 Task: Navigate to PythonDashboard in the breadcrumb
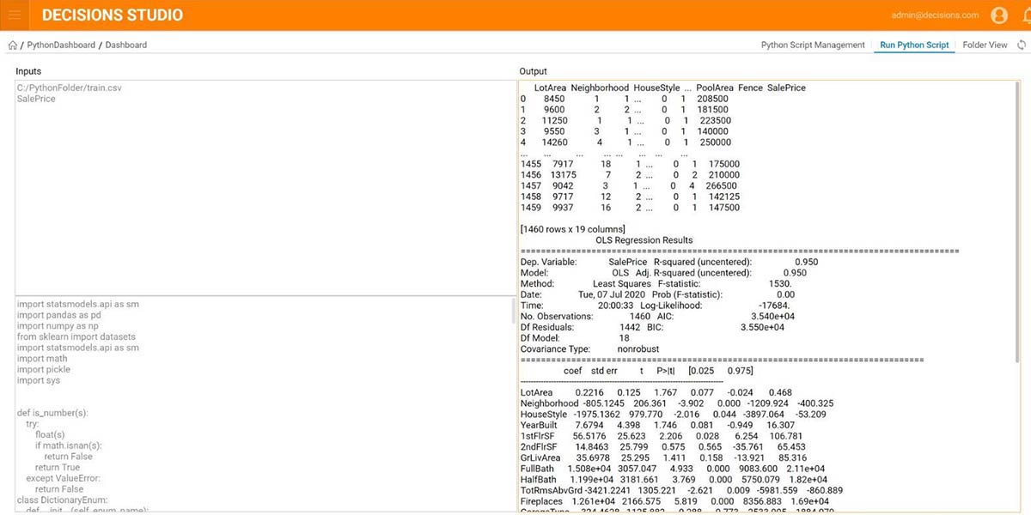point(61,45)
